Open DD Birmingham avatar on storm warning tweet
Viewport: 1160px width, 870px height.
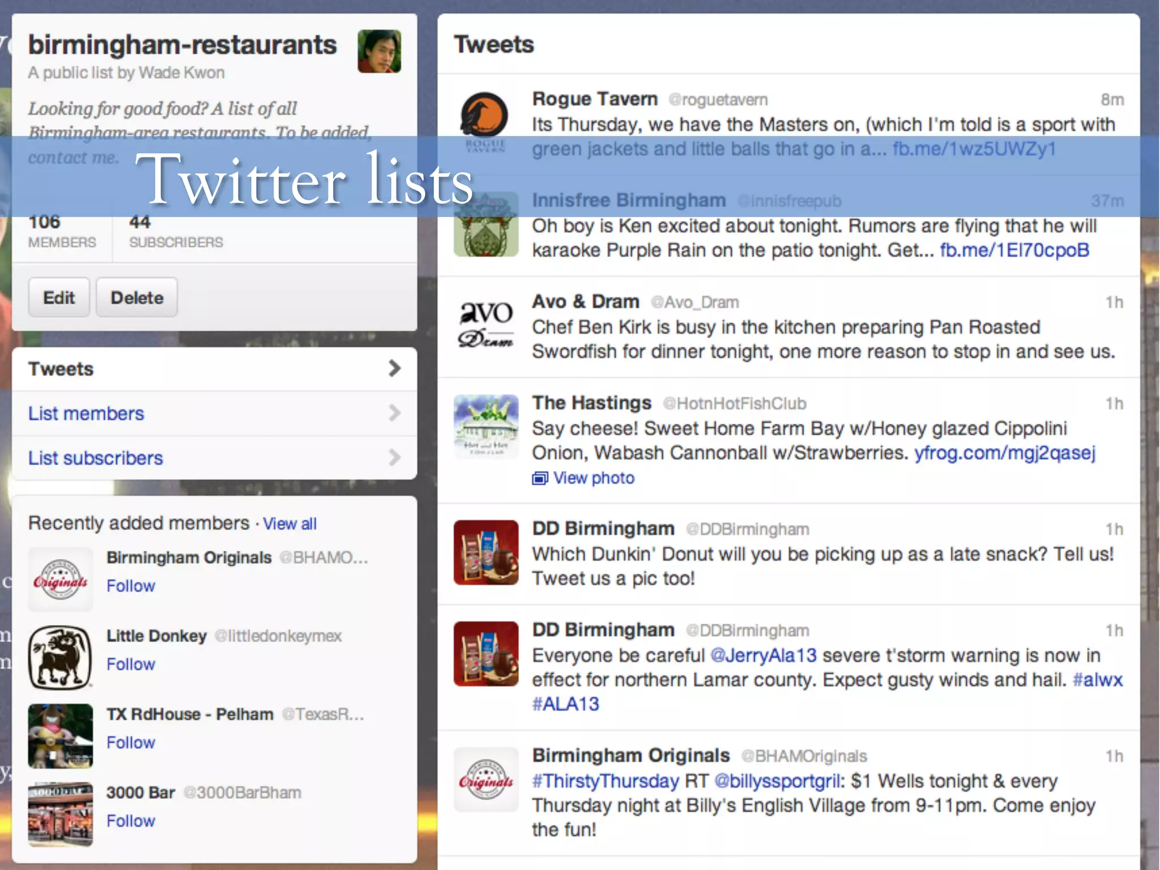(x=485, y=654)
